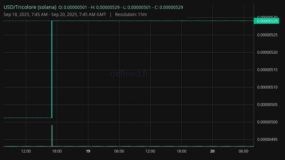Click the 19 date marker on time axis
Screen dimensions: 285x160
click(x=88, y=151)
